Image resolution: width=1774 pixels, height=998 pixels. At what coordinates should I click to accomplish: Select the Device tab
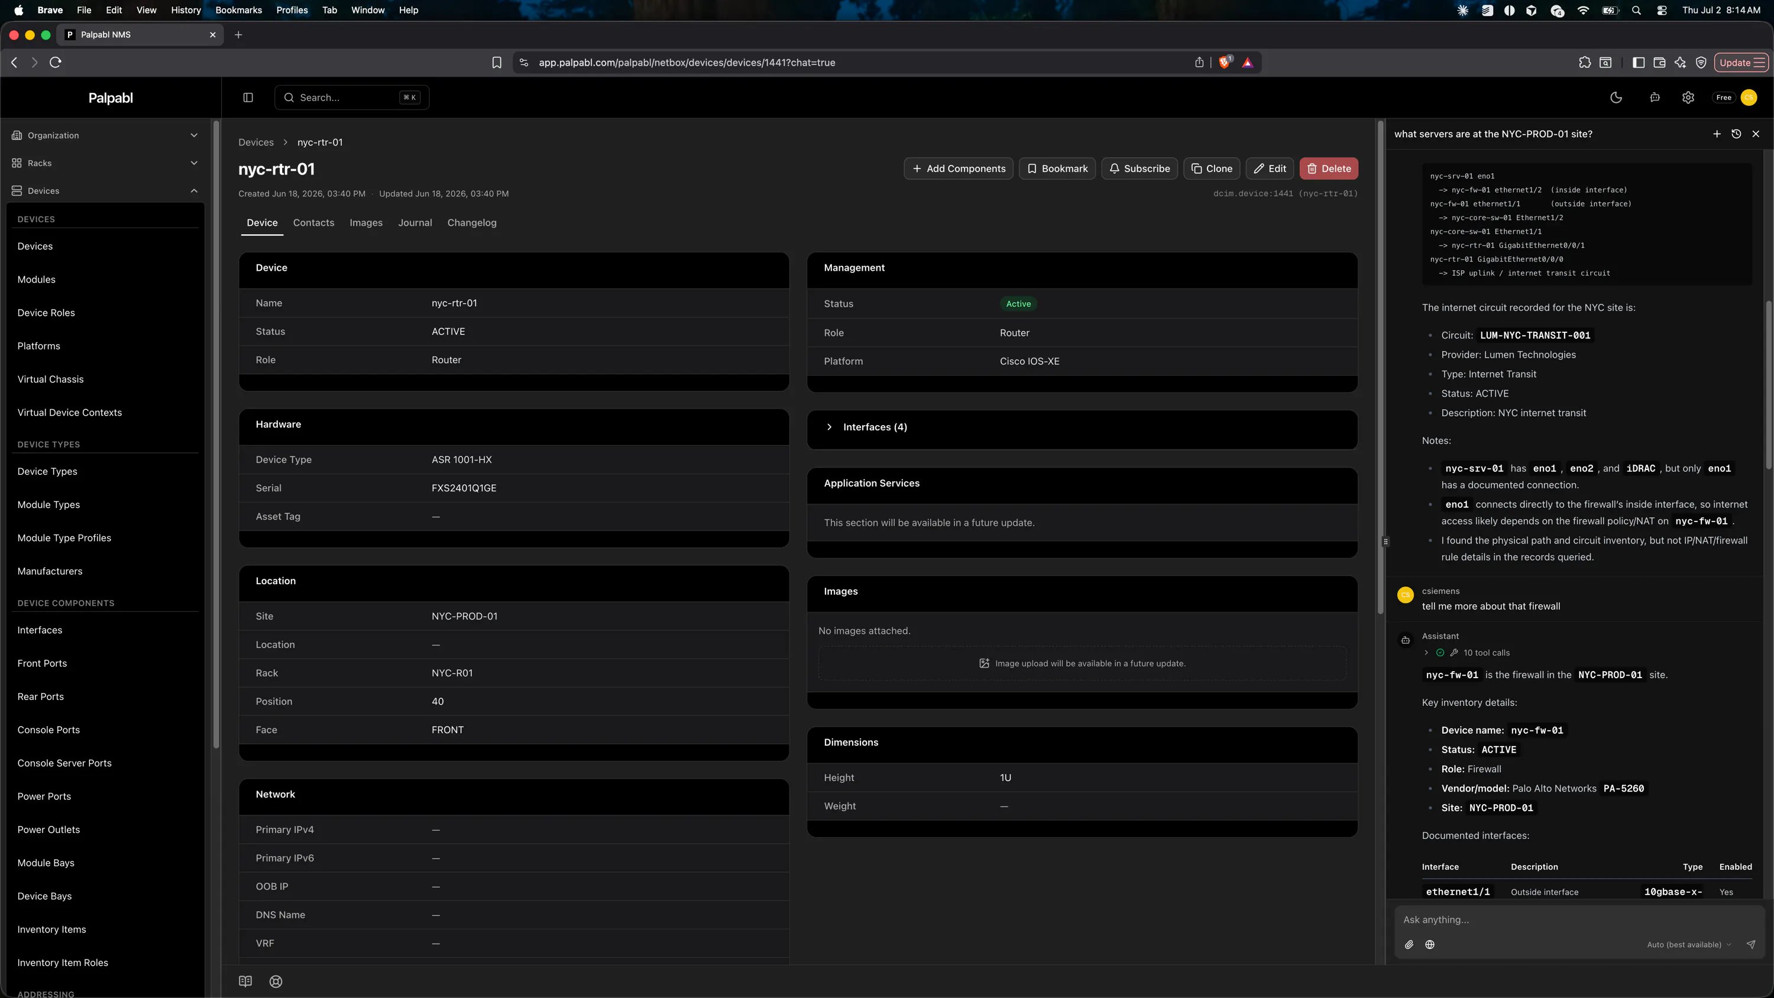coord(262,222)
